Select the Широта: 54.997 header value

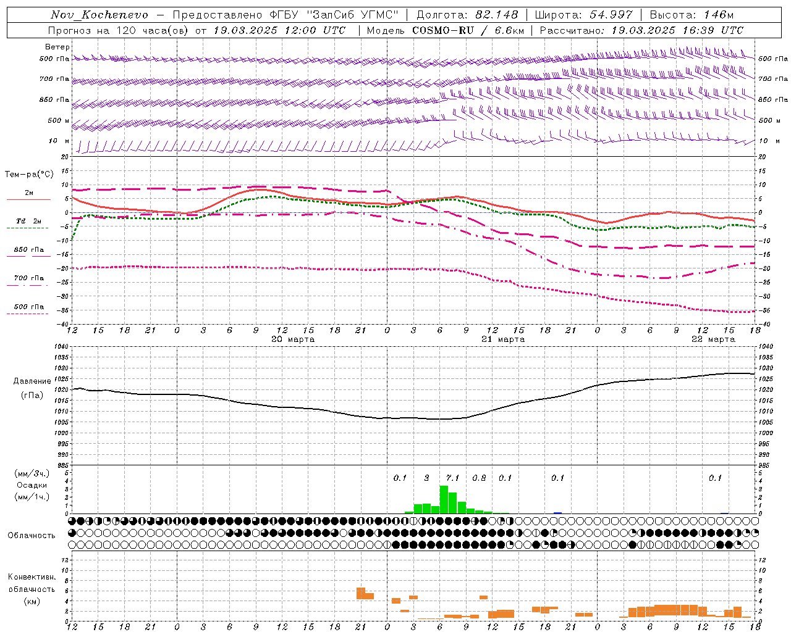584,15
